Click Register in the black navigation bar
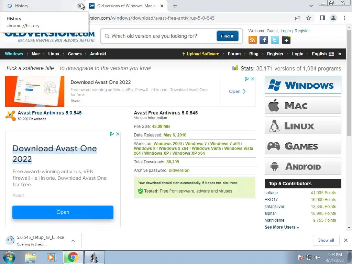 (x=275, y=54)
